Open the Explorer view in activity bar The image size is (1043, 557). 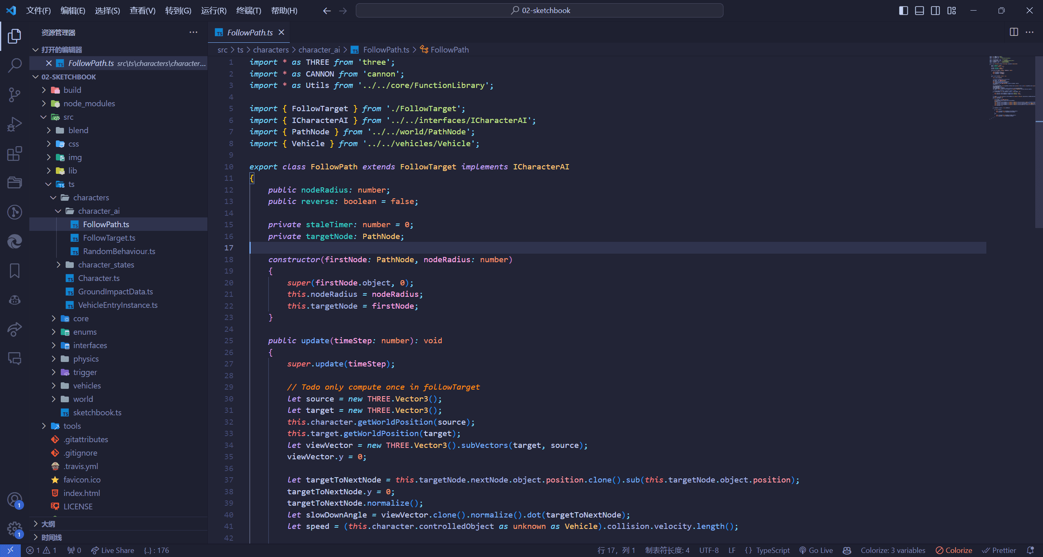click(x=15, y=36)
